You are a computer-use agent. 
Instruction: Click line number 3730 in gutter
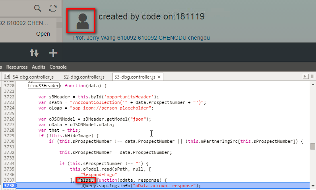tap(9, 141)
